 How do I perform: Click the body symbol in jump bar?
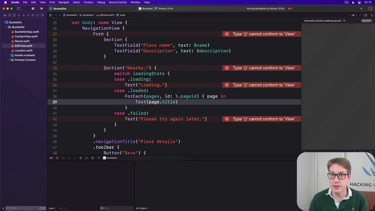click(x=121, y=15)
